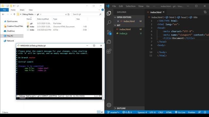Expand the Outline section
This screenshot has height=117, width=209.
115,108
